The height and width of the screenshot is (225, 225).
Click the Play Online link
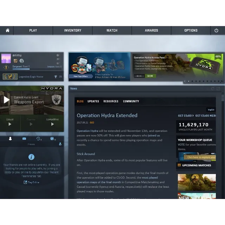click(31, 182)
